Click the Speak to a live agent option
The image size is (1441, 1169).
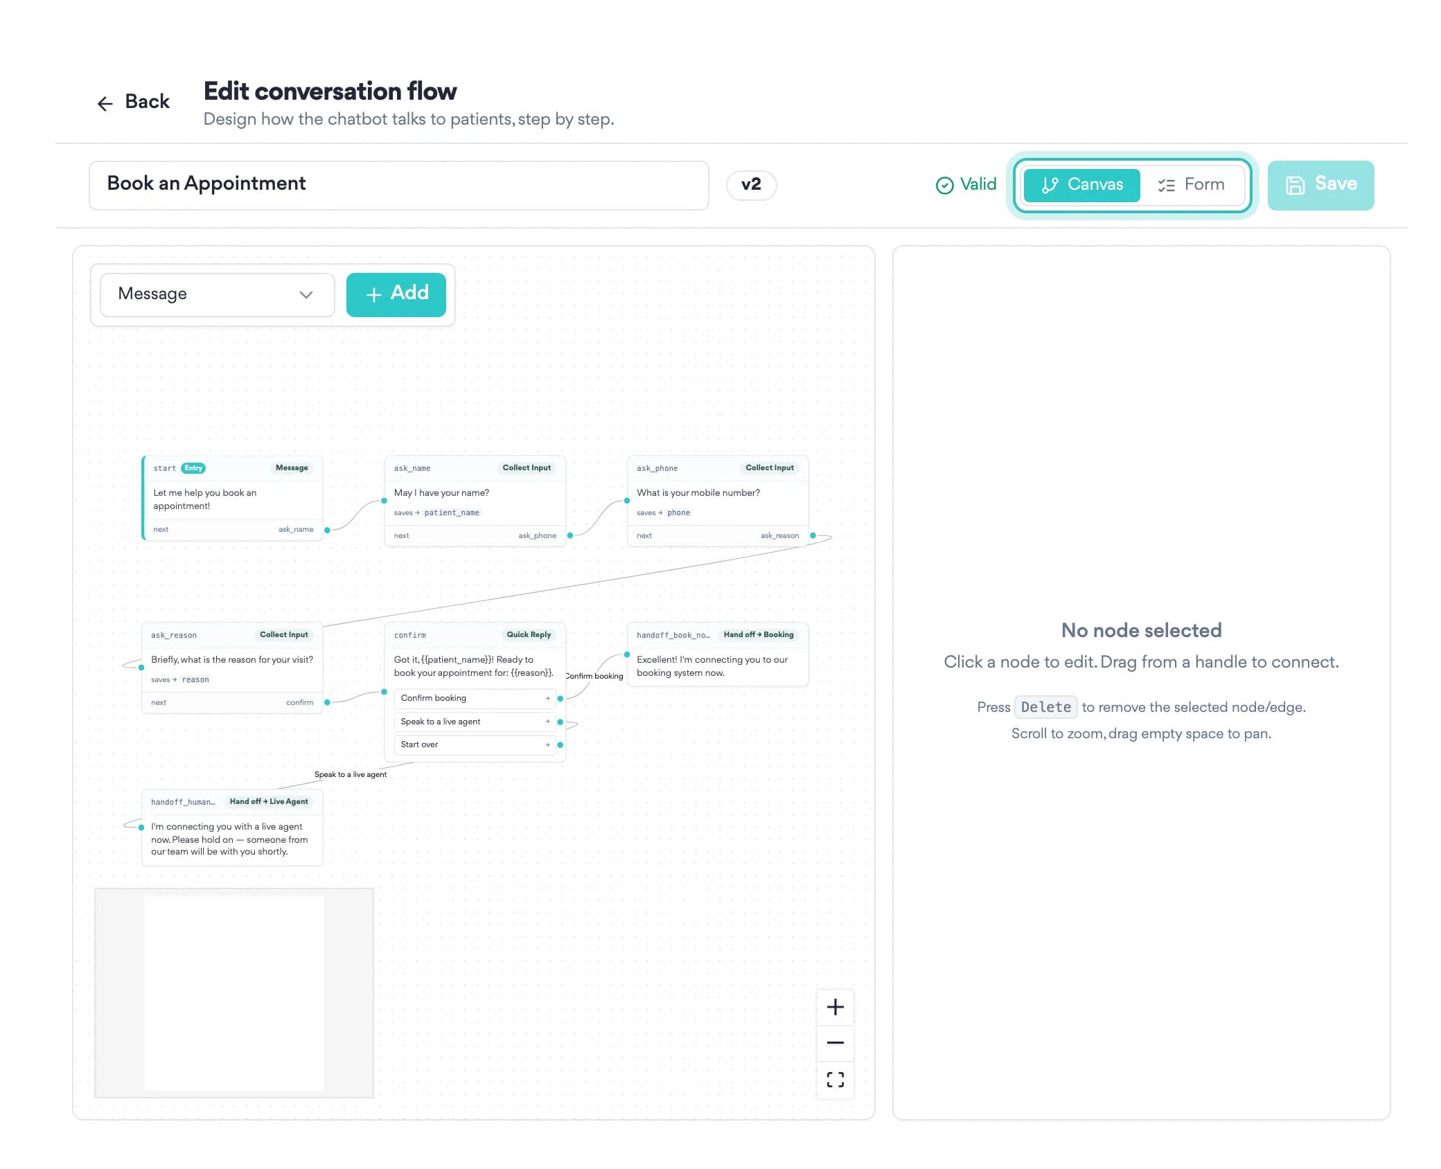475,722
